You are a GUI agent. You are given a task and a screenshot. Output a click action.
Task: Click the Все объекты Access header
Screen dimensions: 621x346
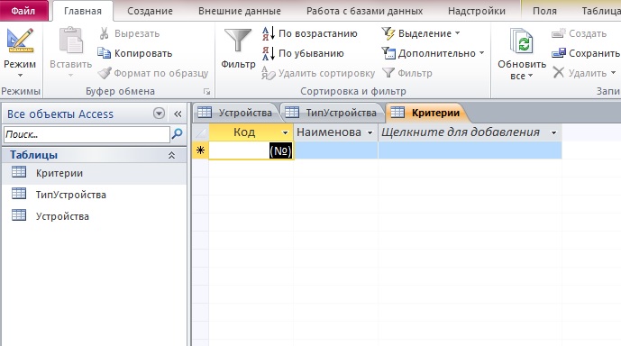point(60,114)
